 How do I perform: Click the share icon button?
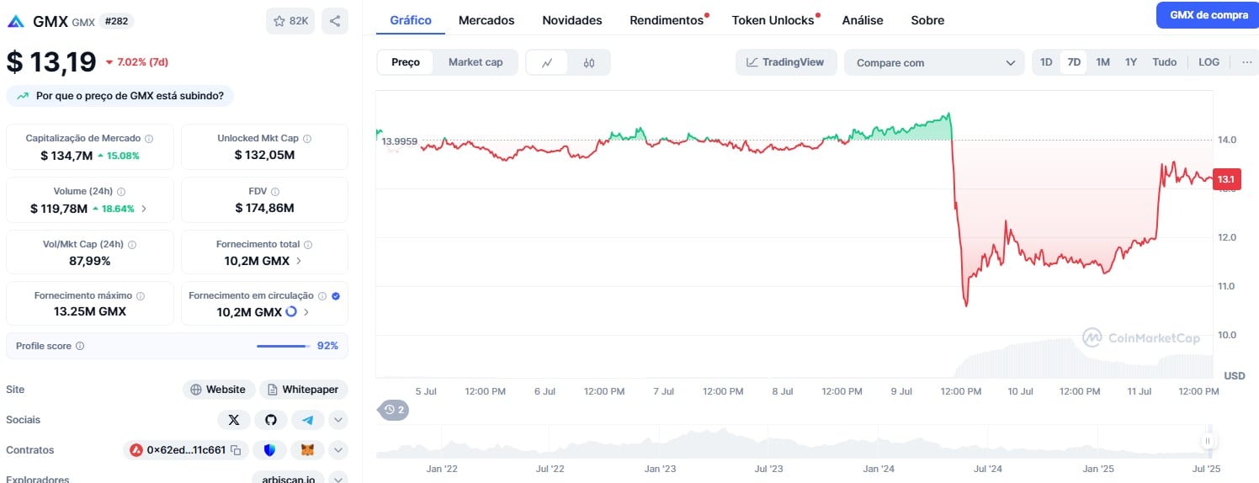[335, 21]
